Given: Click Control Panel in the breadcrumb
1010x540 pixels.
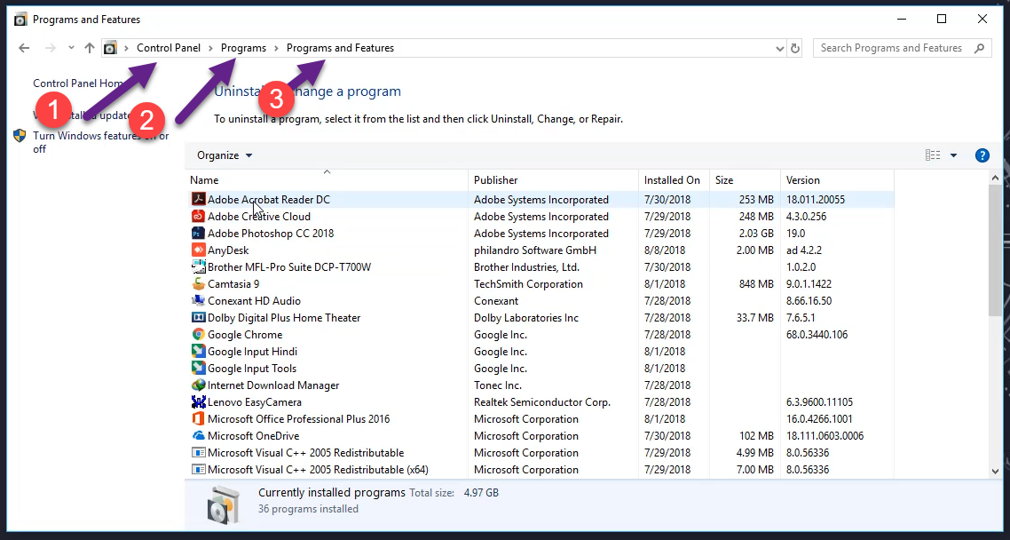Looking at the screenshot, I should point(169,48).
